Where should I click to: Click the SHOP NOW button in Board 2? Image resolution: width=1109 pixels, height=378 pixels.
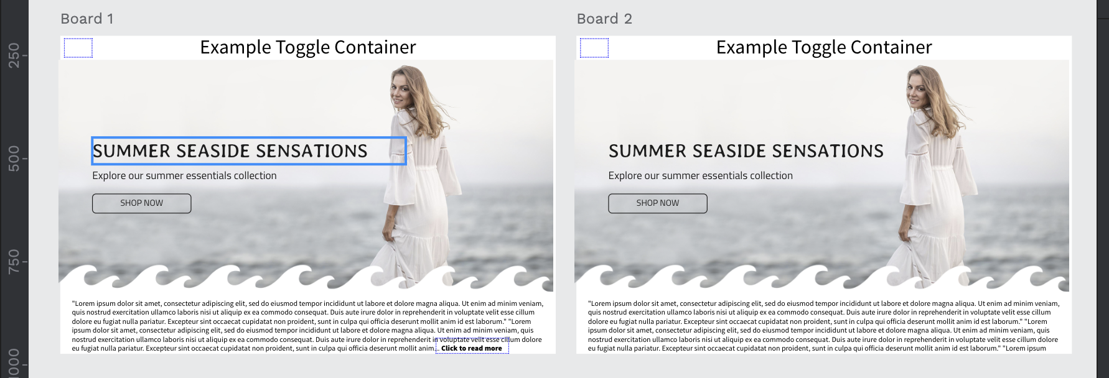(x=658, y=203)
